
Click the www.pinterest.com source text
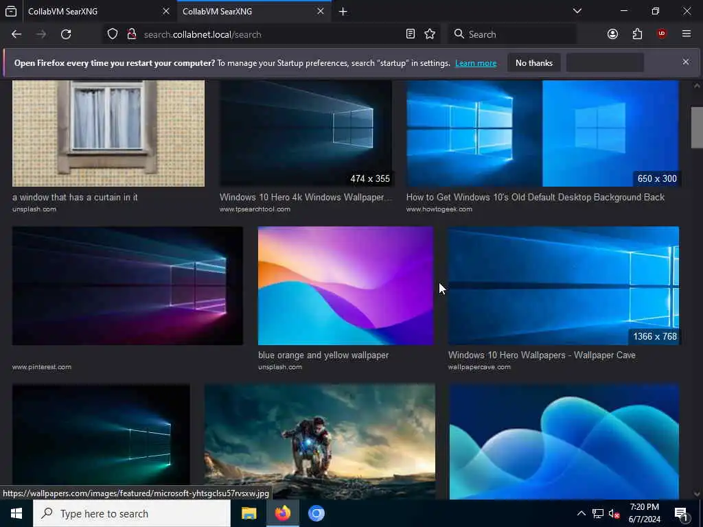point(42,367)
